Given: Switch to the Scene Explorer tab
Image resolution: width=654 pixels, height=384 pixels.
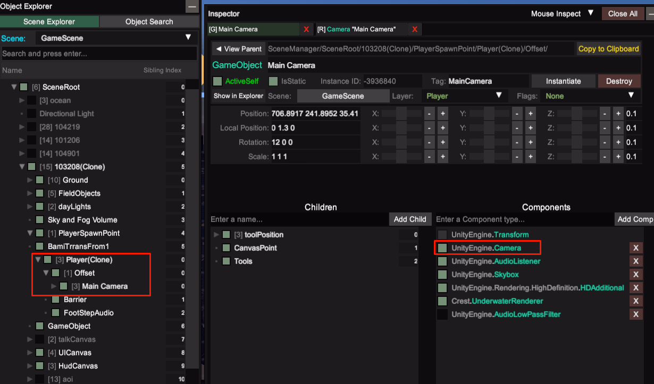Looking at the screenshot, I should point(49,22).
